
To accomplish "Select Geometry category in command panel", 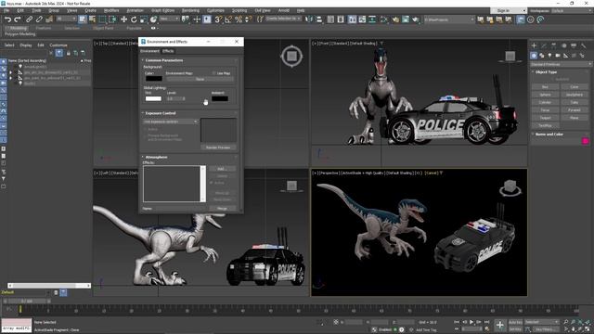I will [x=534, y=56].
